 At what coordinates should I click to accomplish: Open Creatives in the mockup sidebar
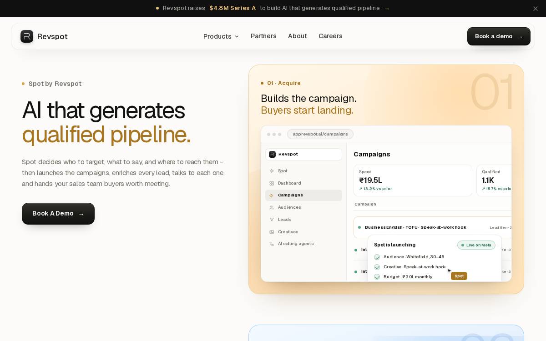(x=303, y=232)
